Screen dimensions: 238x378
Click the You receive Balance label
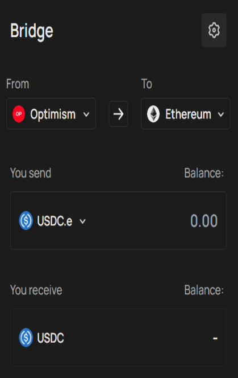[x=204, y=290]
